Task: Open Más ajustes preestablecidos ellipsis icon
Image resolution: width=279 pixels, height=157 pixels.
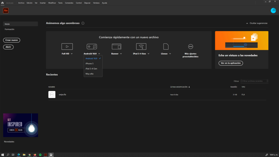Action: pos(190,47)
